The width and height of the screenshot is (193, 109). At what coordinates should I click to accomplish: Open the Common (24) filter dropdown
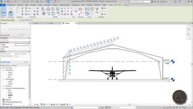pyautogui.click(x=10, y=35)
